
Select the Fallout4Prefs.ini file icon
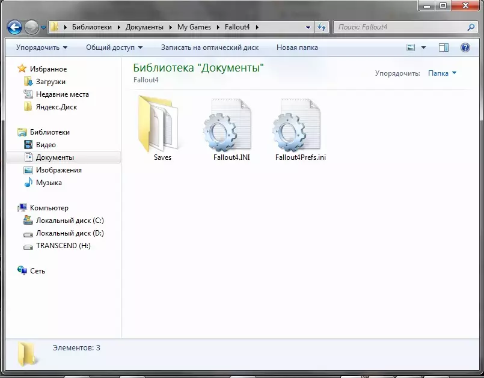pyautogui.click(x=296, y=125)
